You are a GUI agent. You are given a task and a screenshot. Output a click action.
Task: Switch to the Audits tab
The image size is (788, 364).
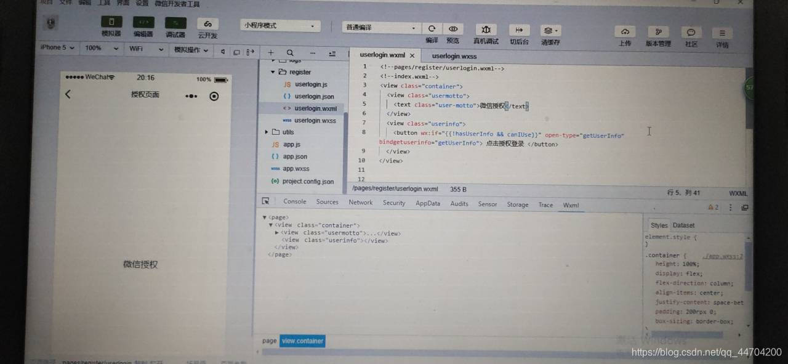pyautogui.click(x=459, y=203)
